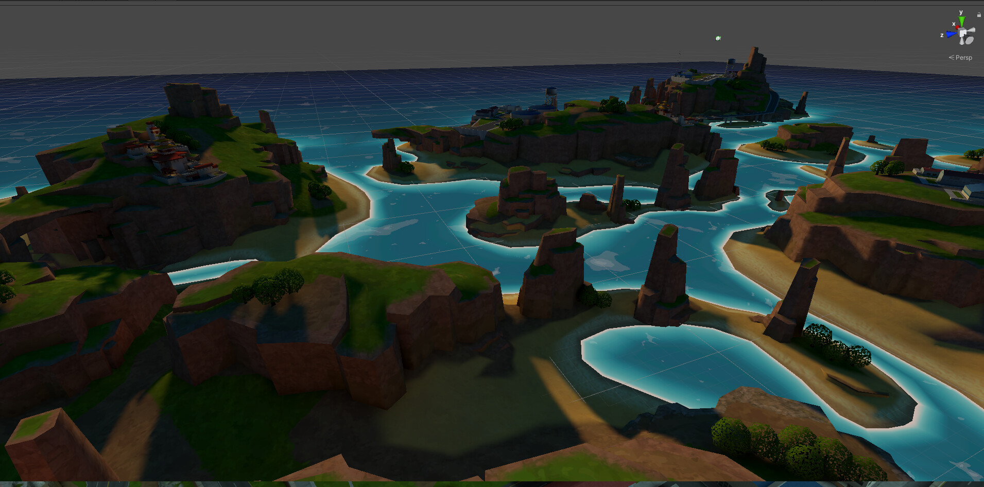Click the white cube center of the view gizmo

(x=963, y=31)
